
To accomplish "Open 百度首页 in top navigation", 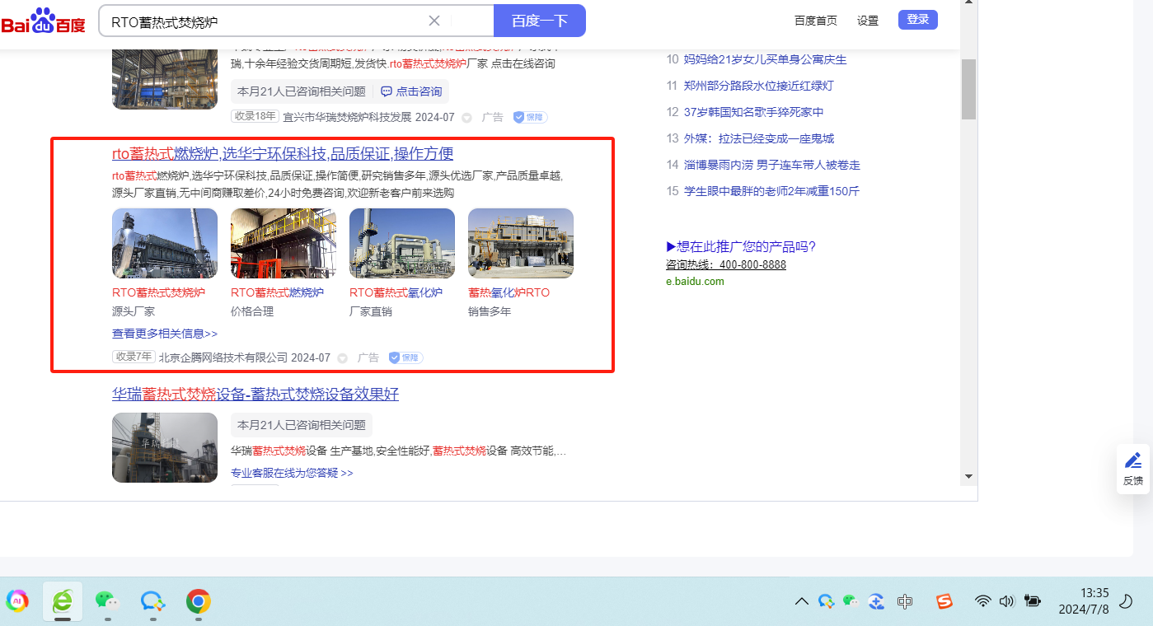I will pos(815,21).
